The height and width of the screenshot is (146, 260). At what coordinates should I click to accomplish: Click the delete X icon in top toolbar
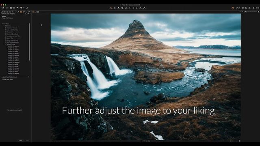(x=14, y=8)
